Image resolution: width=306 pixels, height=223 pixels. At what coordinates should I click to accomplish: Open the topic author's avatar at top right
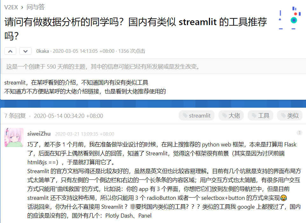(290, 18)
